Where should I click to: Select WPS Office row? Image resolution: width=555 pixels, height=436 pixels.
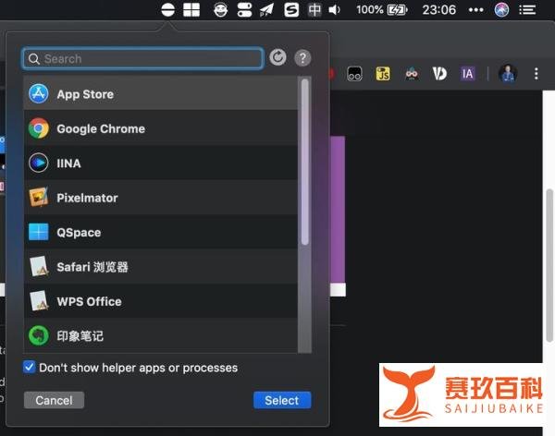(161, 301)
